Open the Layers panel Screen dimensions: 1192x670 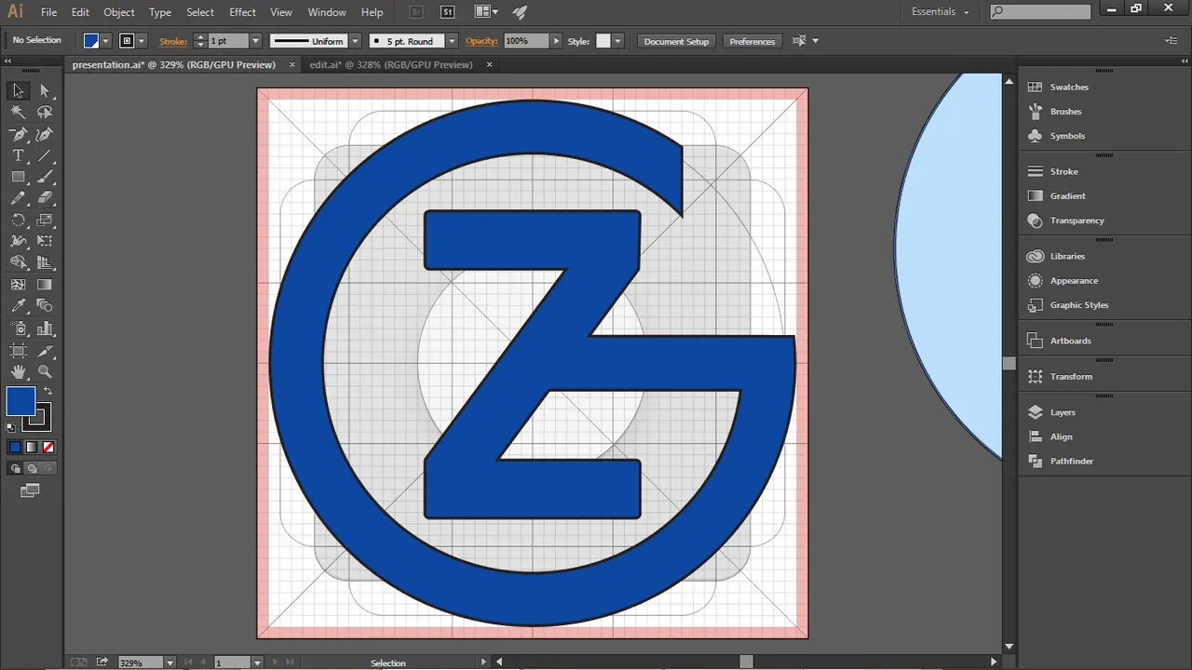tap(1063, 412)
